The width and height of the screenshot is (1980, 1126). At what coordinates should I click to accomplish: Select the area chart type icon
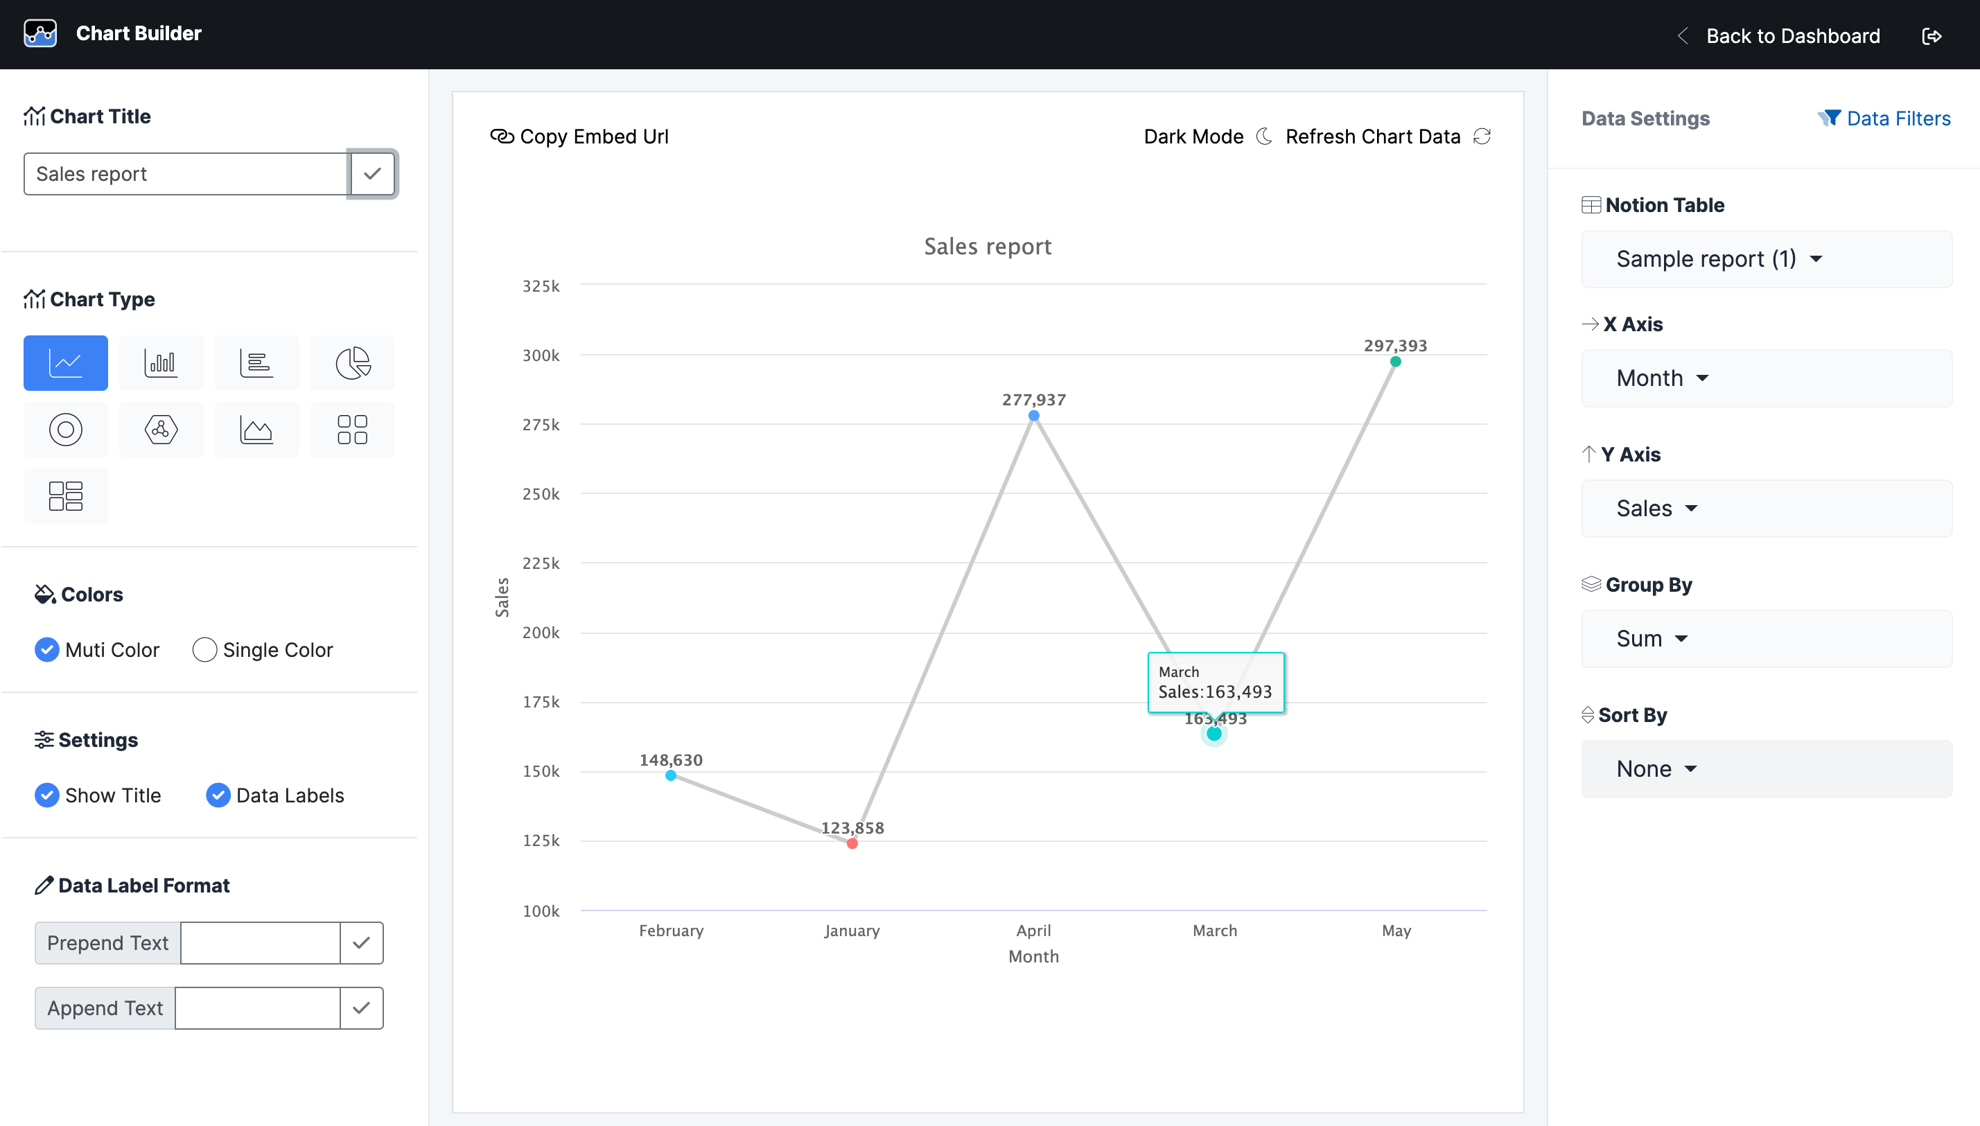click(256, 427)
